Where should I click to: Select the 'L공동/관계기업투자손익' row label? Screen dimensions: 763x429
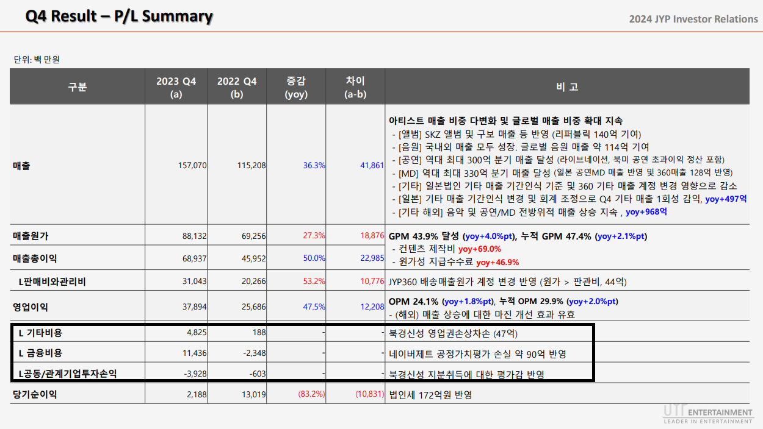point(68,374)
